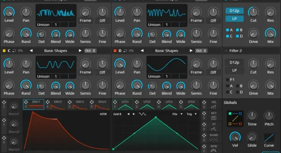The height and width of the screenshot is (153, 281).
Task: Tick the D checkbox in Filter 2
Action: pyautogui.click(x=237, y=92)
